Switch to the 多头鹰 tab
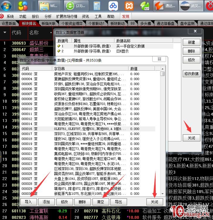This screenshot has height=220, width=213. pos(146,23)
